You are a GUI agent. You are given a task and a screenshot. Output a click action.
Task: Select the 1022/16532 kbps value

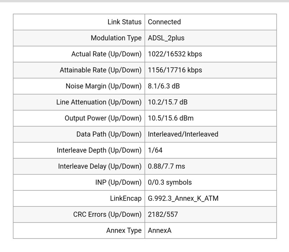click(x=175, y=54)
